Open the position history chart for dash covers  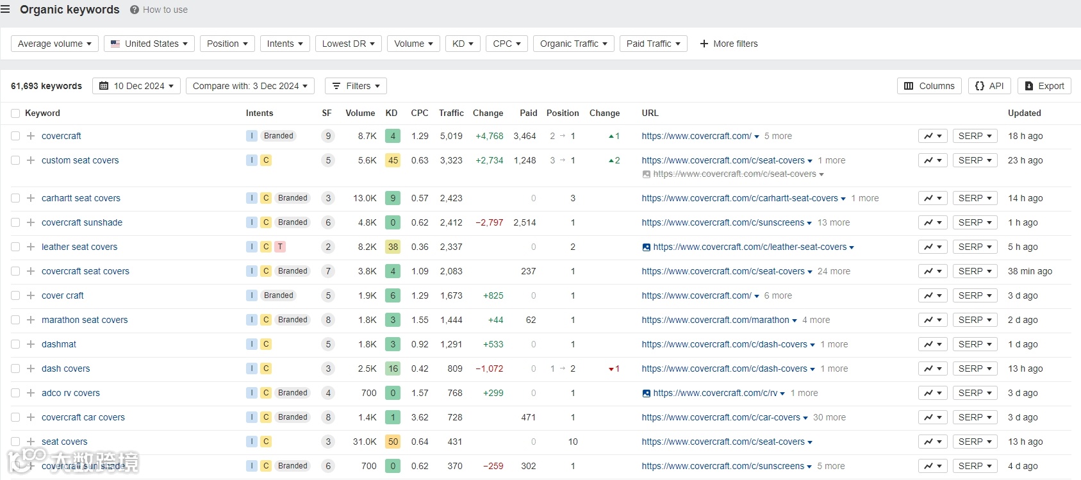pyautogui.click(x=932, y=368)
